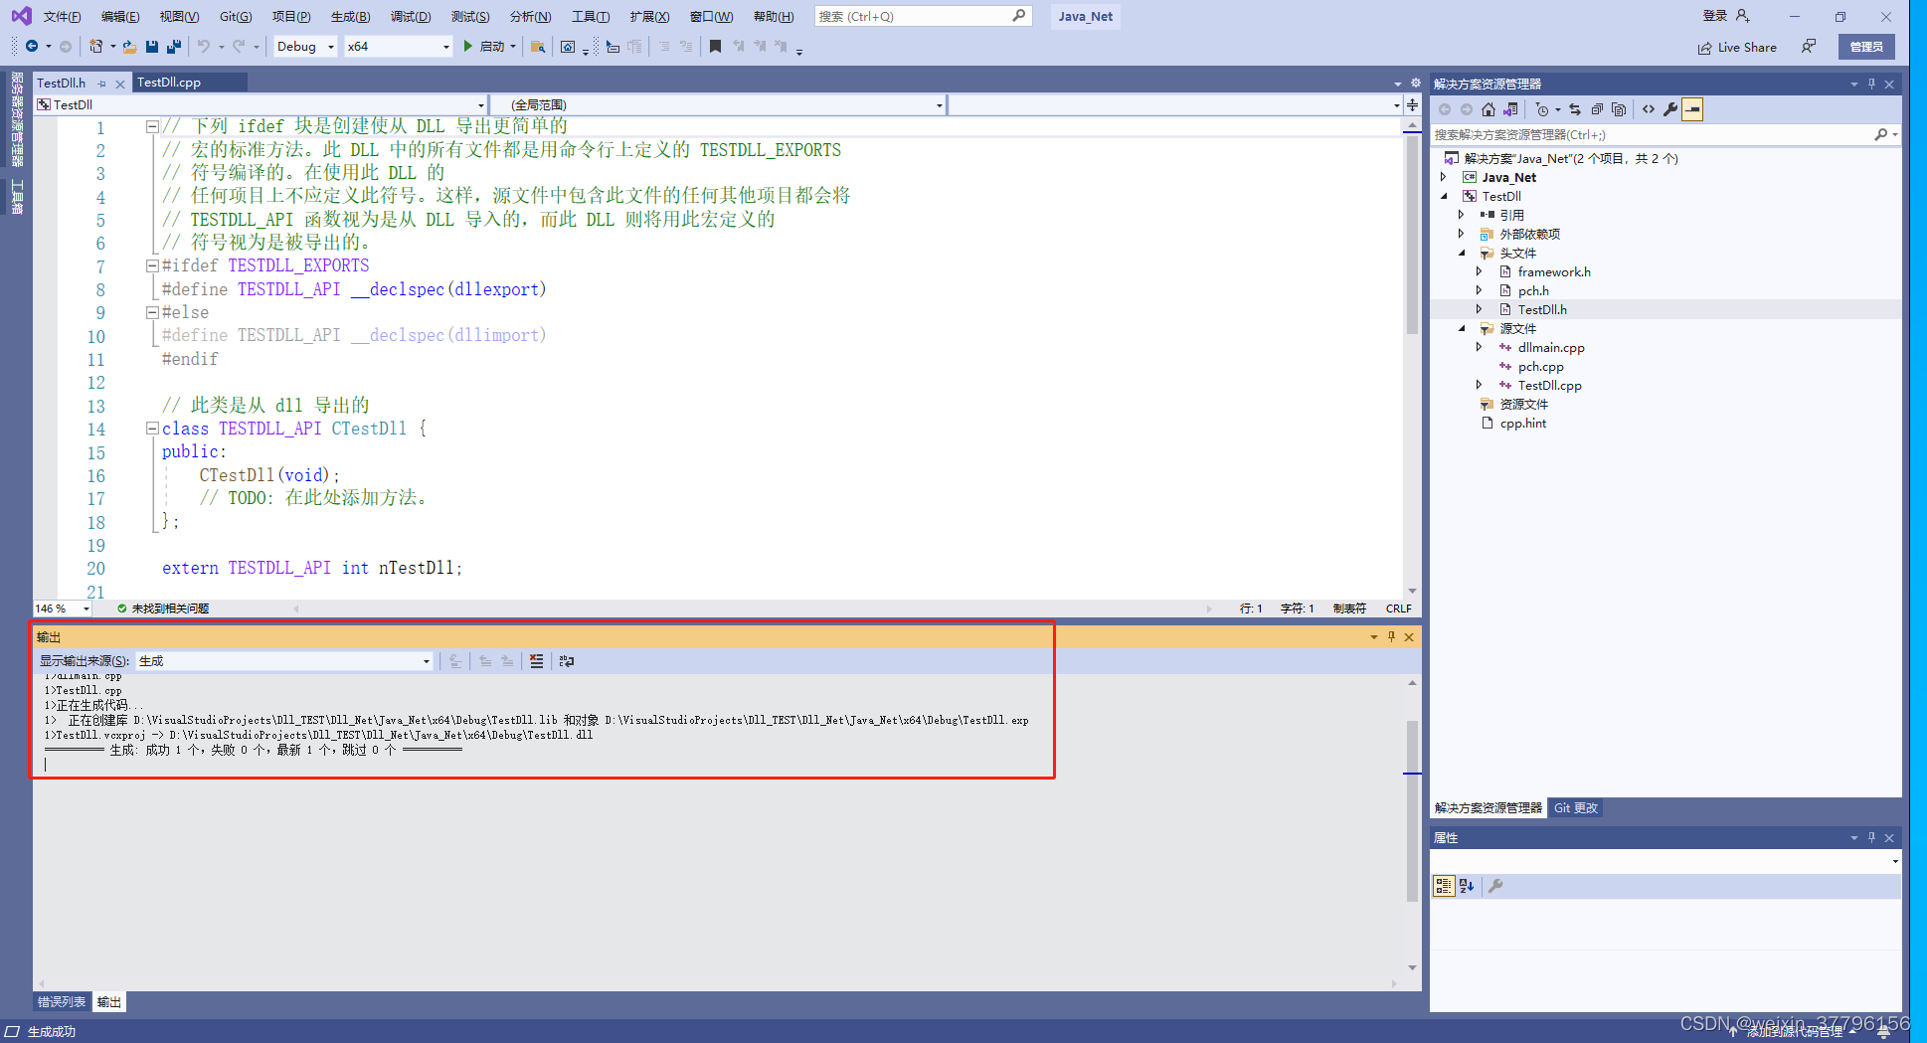This screenshot has height=1043, width=1927.
Task: Select dllmain.cpp in Solution Explorer
Action: pyautogui.click(x=1551, y=347)
